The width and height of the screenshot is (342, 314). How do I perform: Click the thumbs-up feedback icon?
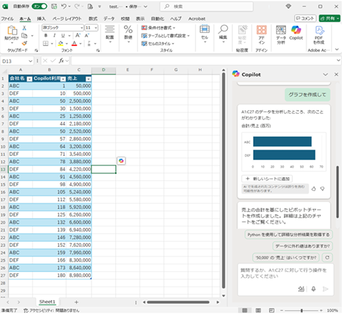click(x=313, y=189)
